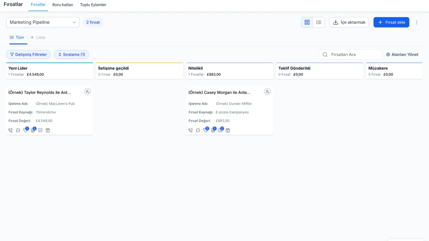Open (Örnek) Taylor Reynolds opportunity title
Image resolution: width=429 pixels, height=241 pixels.
coord(39,92)
